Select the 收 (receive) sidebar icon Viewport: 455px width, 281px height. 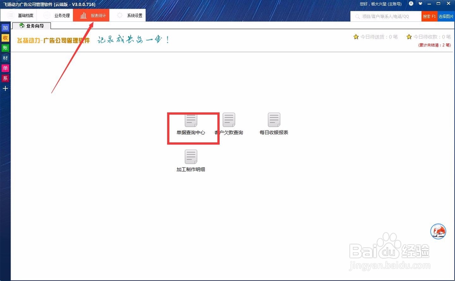point(5,38)
